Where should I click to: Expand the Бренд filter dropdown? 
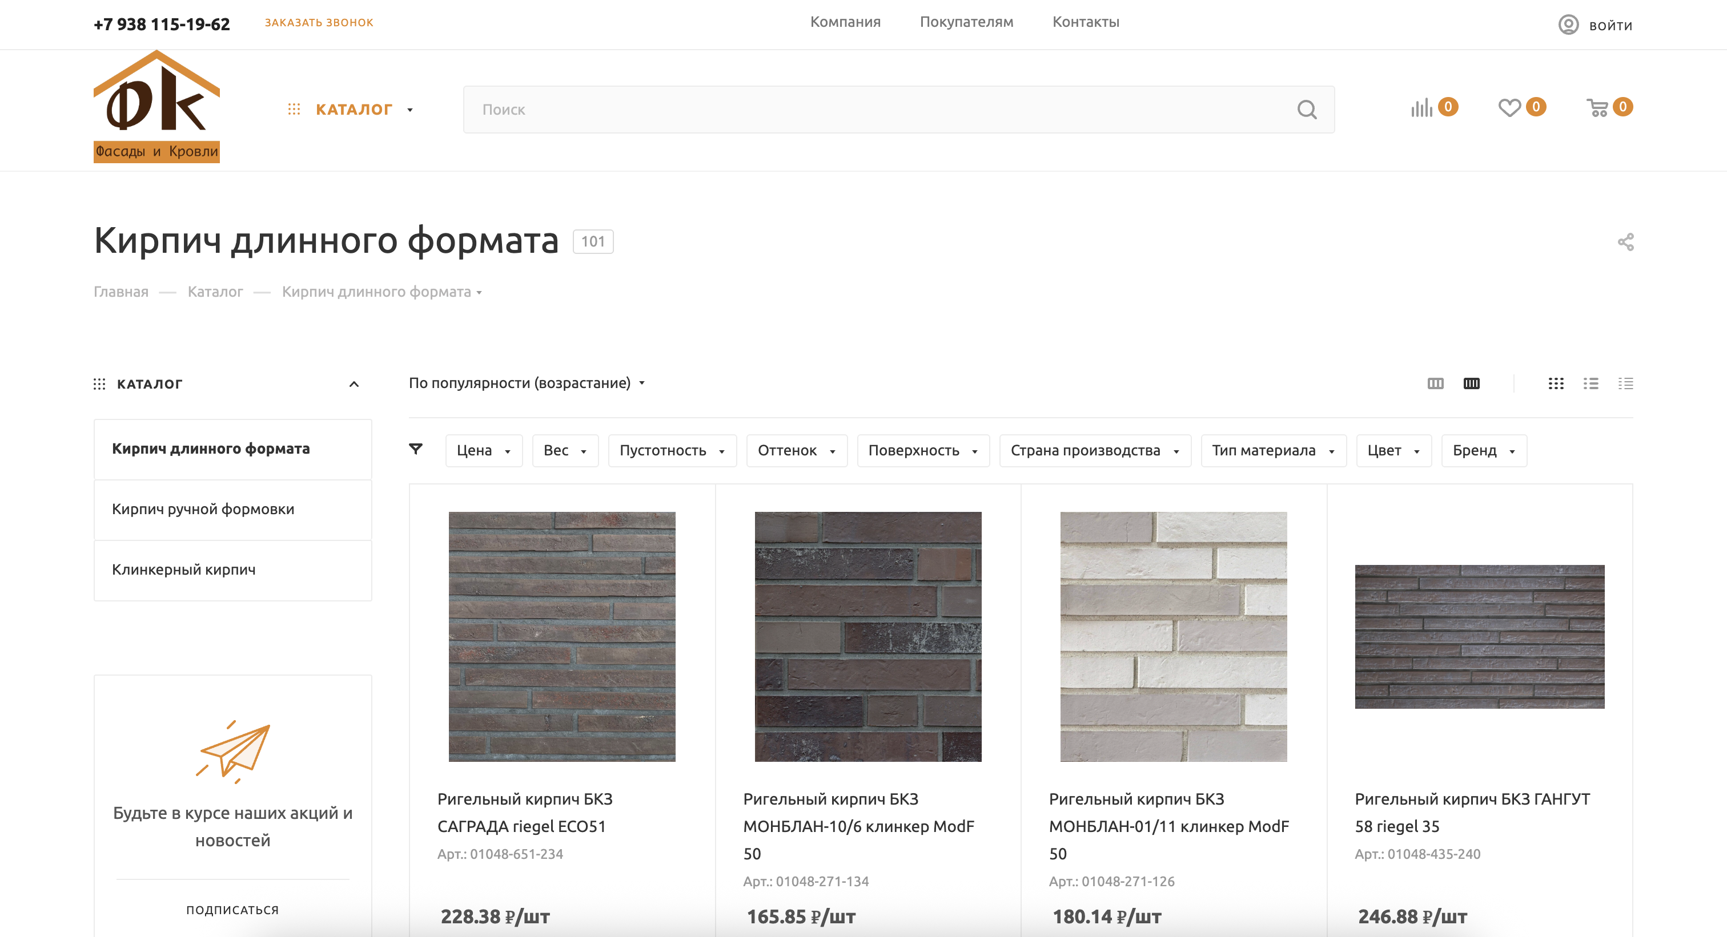(1484, 451)
